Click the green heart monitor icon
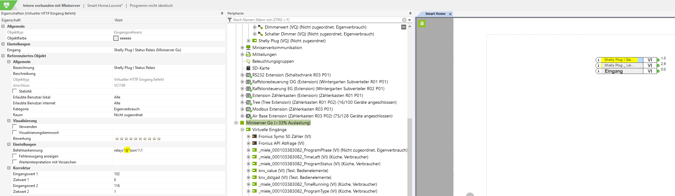675x196 pixels. point(7,5)
